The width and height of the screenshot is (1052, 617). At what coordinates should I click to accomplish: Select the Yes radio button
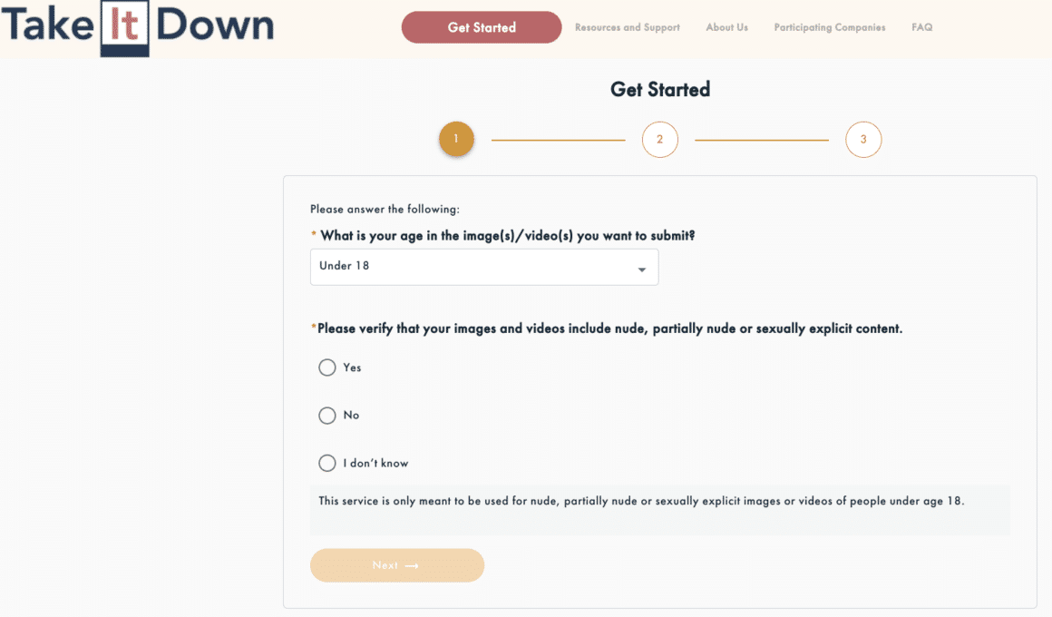326,367
